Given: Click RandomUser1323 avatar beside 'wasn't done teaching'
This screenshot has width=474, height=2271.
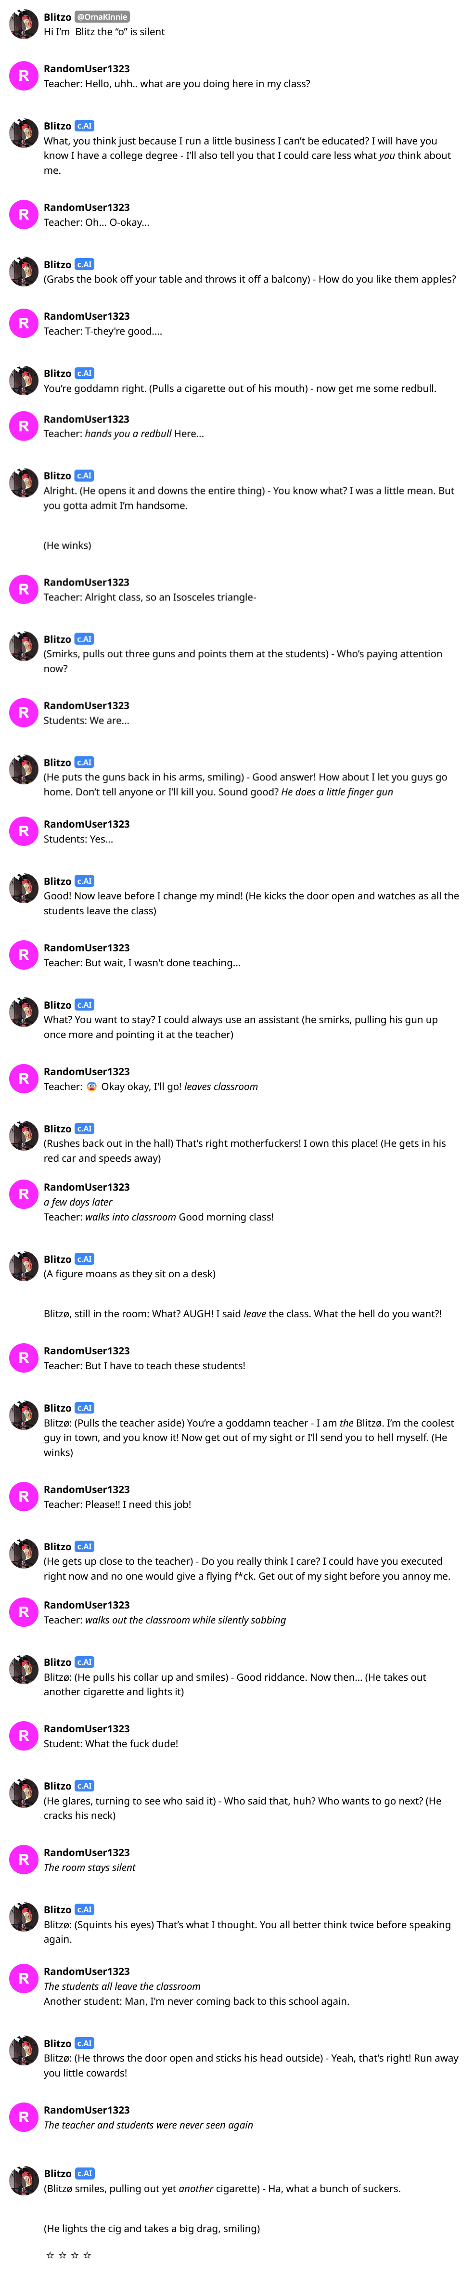Looking at the screenshot, I should pos(23,955).
